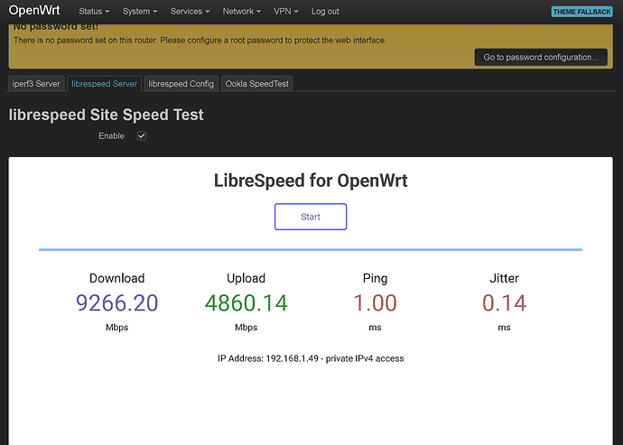Select the librespeed Server tab
The width and height of the screenshot is (623, 445).
[x=104, y=84]
